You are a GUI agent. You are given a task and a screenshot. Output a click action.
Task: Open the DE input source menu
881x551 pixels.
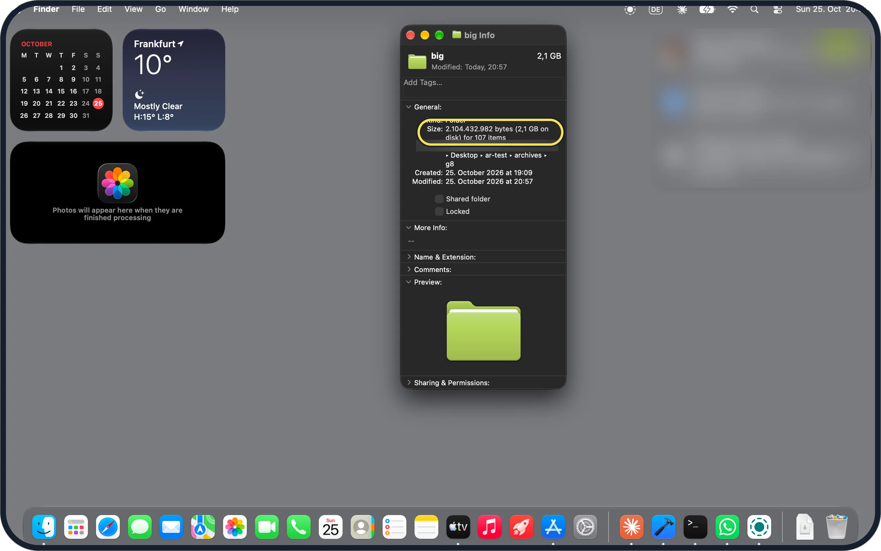(655, 9)
